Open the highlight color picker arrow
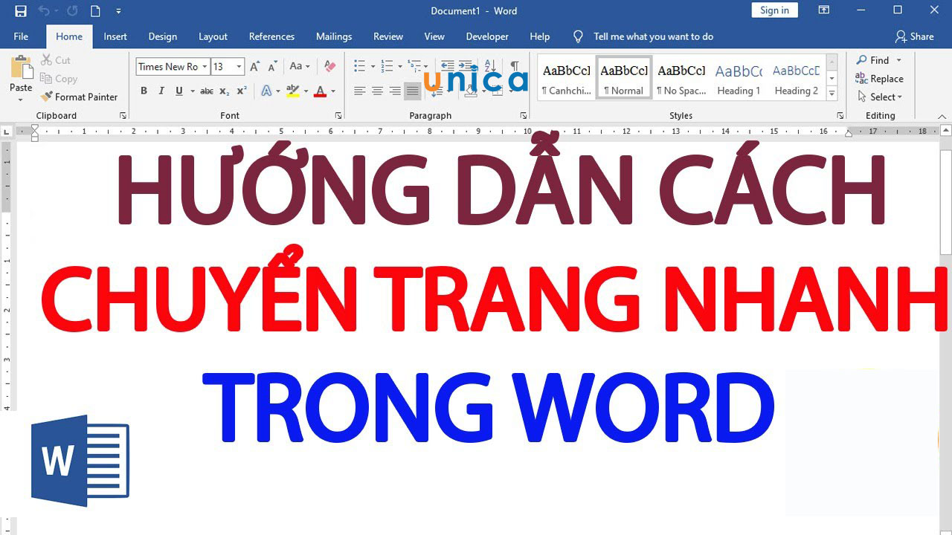Viewport: 952px width, 535px height. coord(305,91)
